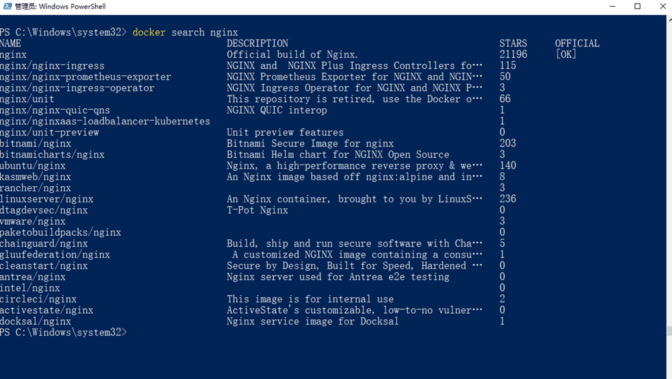The height and width of the screenshot is (379, 672).
Task: Click the DESCRIPTION column header
Action: point(257,43)
